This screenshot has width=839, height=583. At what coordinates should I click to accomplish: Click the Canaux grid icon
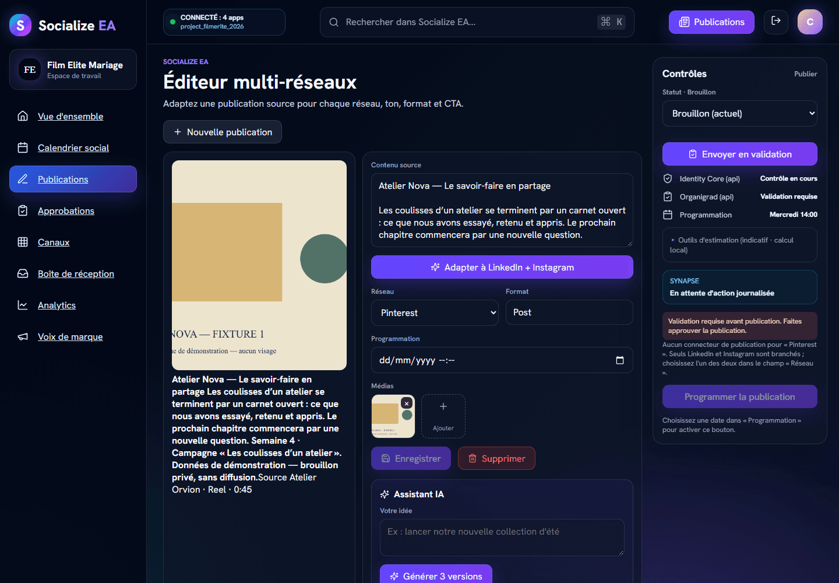coord(23,242)
